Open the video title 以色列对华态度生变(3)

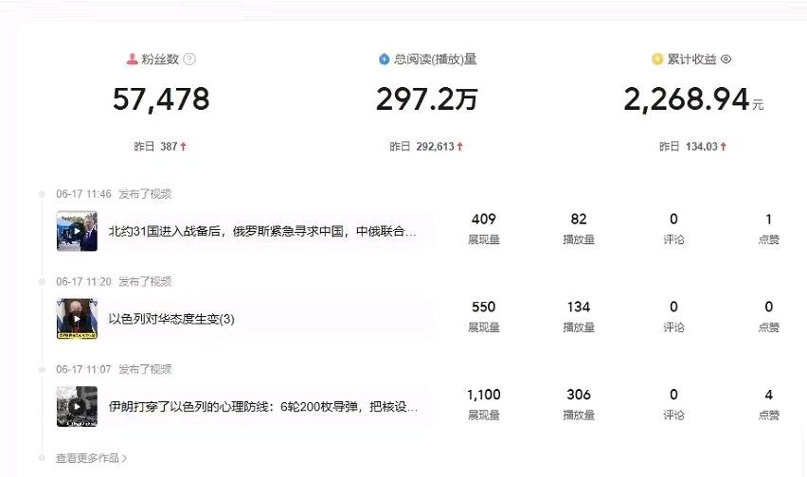click(x=171, y=319)
